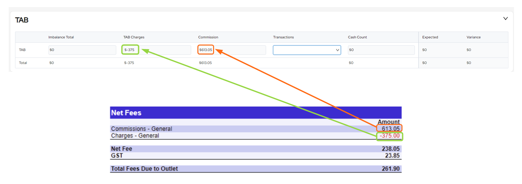The height and width of the screenshot is (184, 522).
Task: Click the Total row label
Action: pos(23,63)
